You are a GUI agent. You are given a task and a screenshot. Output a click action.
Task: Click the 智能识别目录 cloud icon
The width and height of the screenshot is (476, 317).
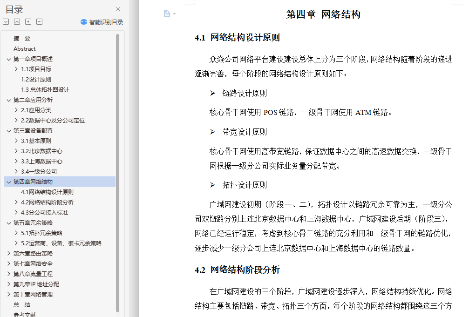pyautogui.click(x=84, y=22)
